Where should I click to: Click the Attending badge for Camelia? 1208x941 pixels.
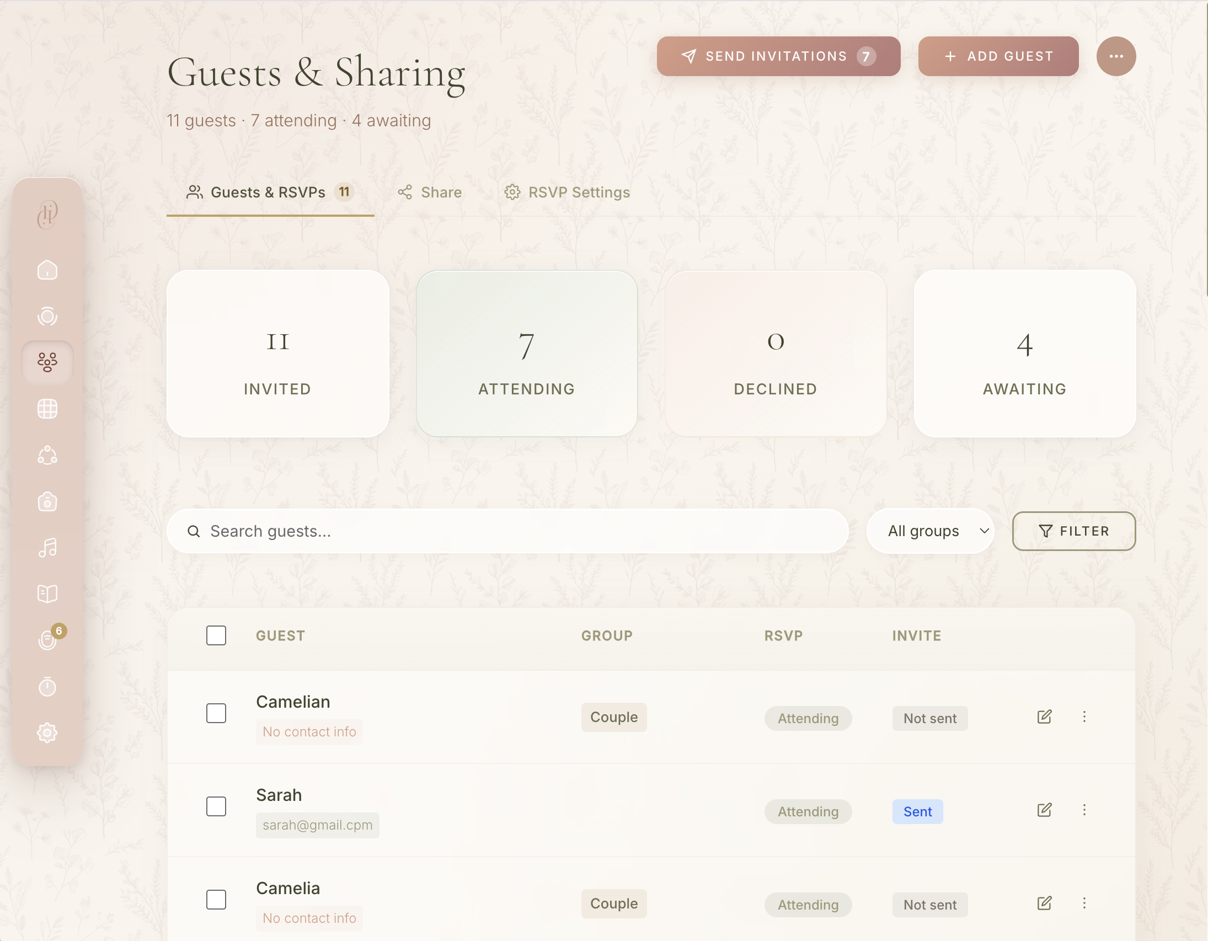[808, 905]
